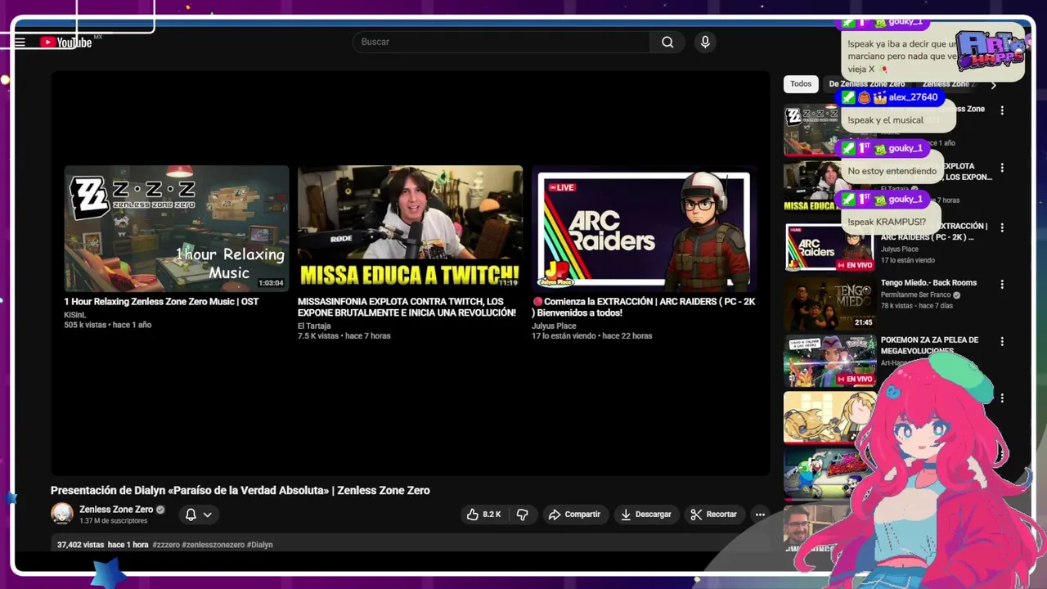Click the #Dialyn hashtag
1047x589 pixels.
click(x=259, y=545)
